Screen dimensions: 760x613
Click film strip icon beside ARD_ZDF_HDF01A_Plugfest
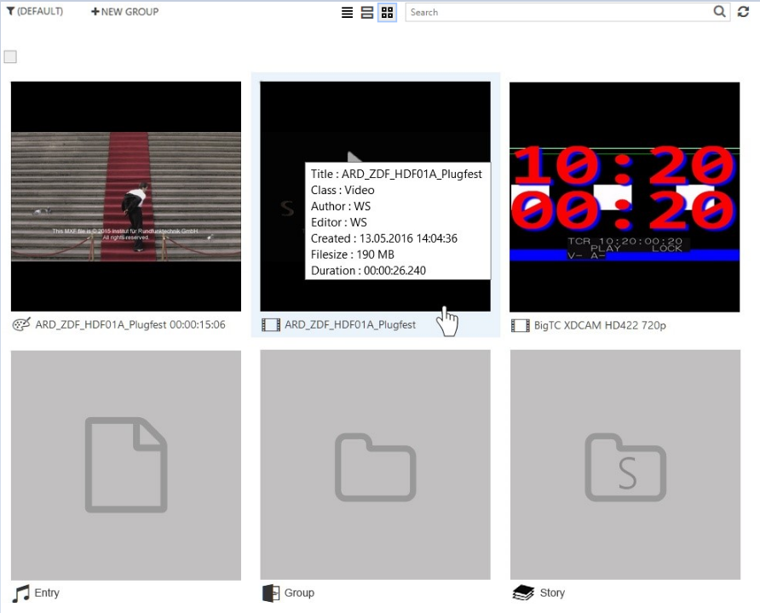point(270,325)
